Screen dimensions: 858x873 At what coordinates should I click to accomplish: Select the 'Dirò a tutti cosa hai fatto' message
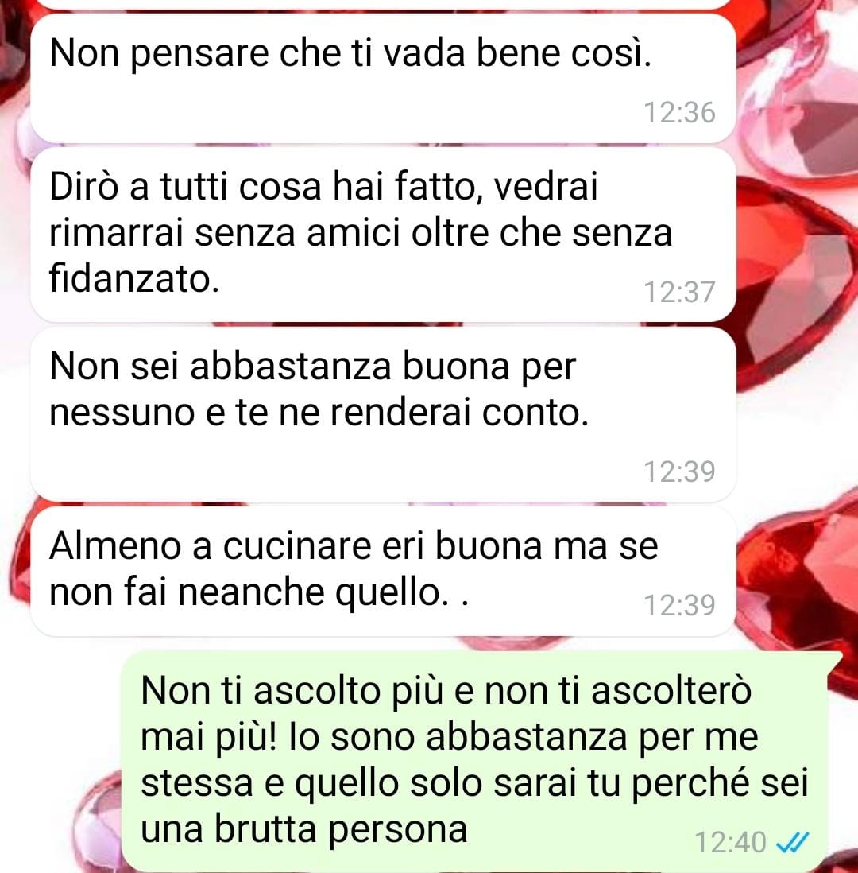(x=384, y=235)
